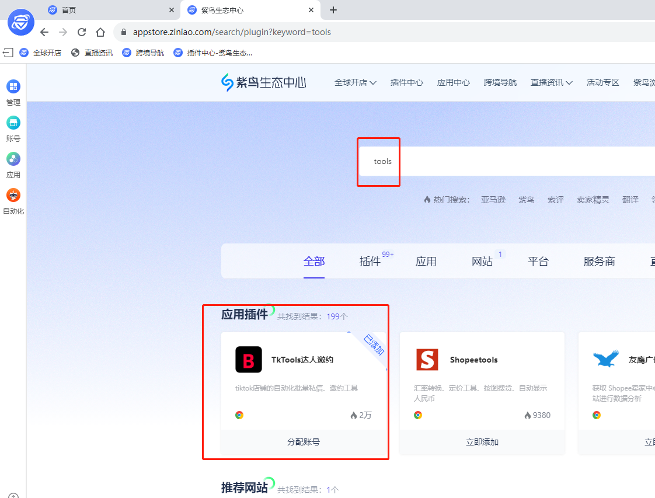Click the Chrome icon on Shopeetools card
Screen dimensions: 655x498
click(418, 415)
